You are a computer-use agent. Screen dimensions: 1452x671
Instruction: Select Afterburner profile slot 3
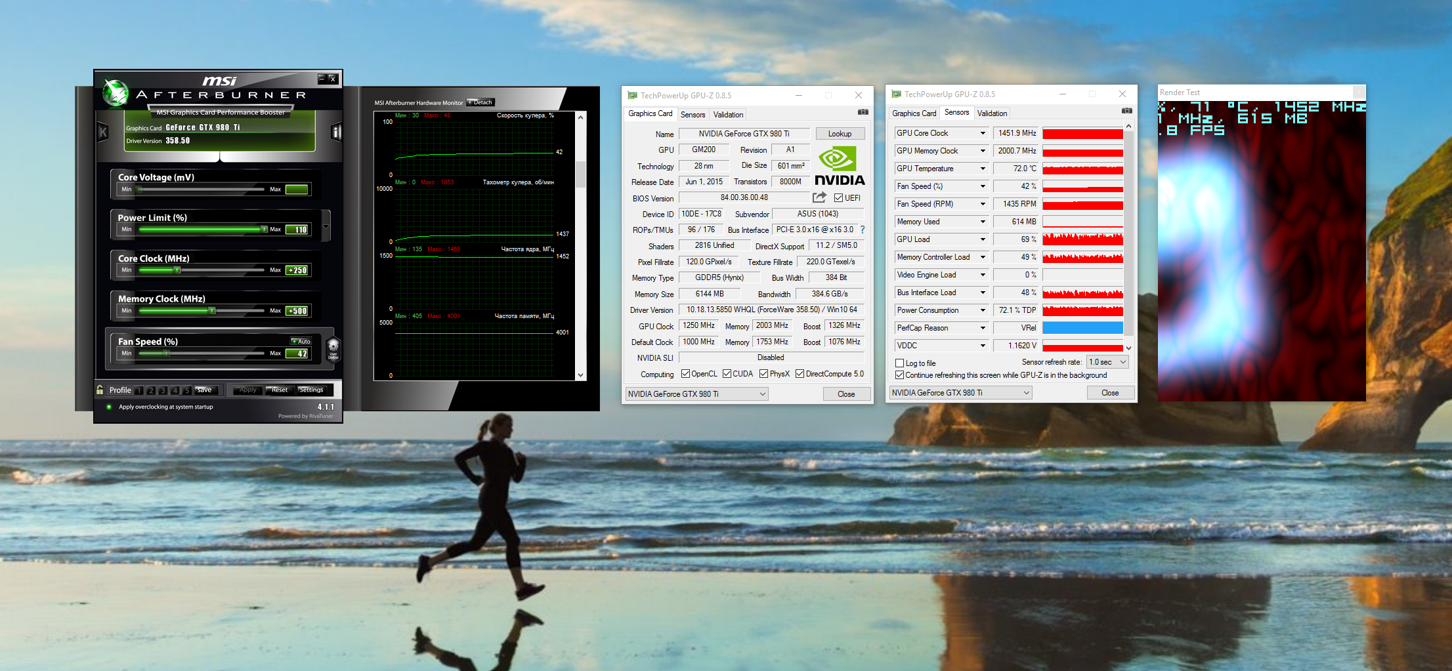click(x=163, y=390)
